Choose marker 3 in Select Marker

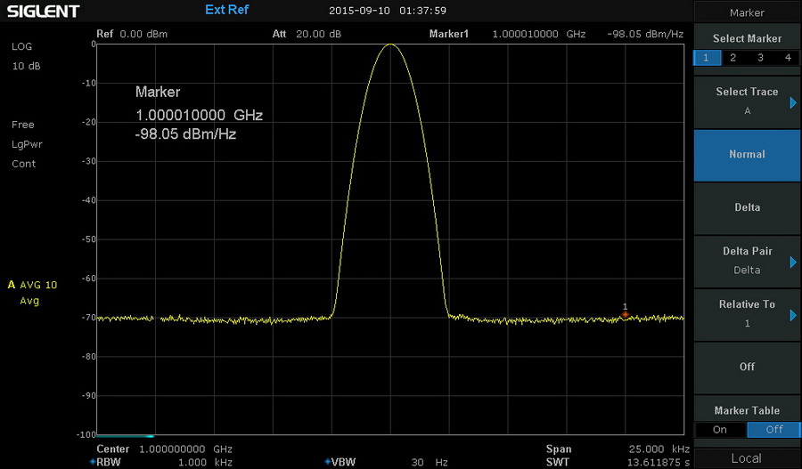(760, 57)
